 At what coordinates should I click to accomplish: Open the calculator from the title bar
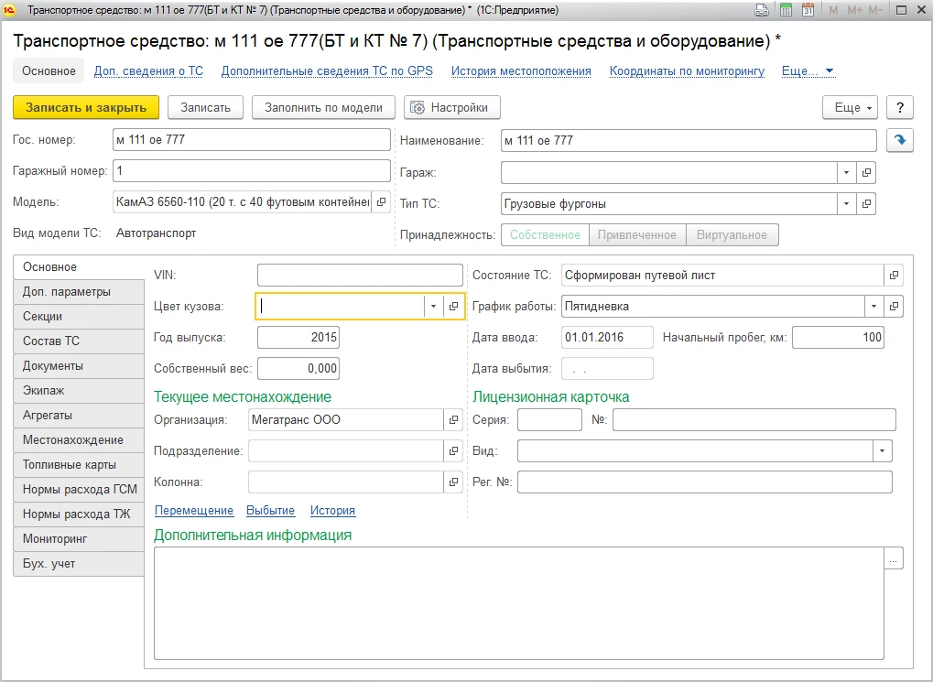786,10
